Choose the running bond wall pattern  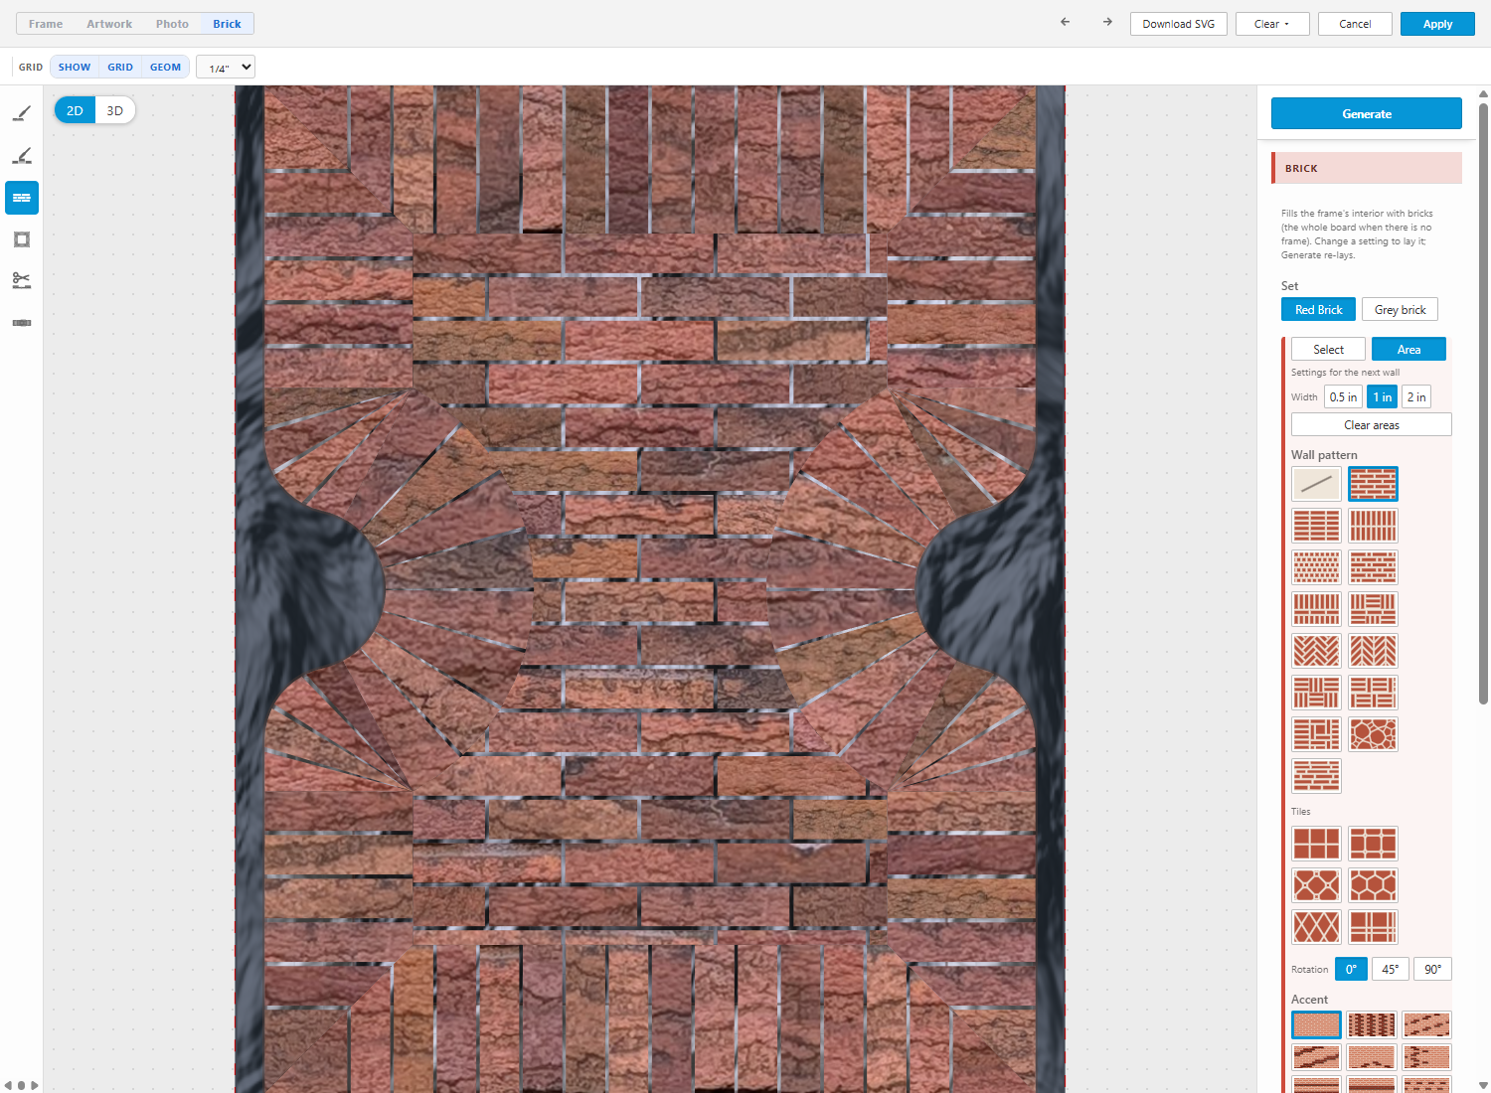point(1373,484)
